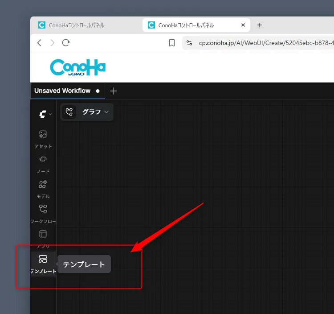Image resolution: width=334 pixels, height=314 pixels.
Task: Add a new workflow tab
Action: tap(113, 91)
